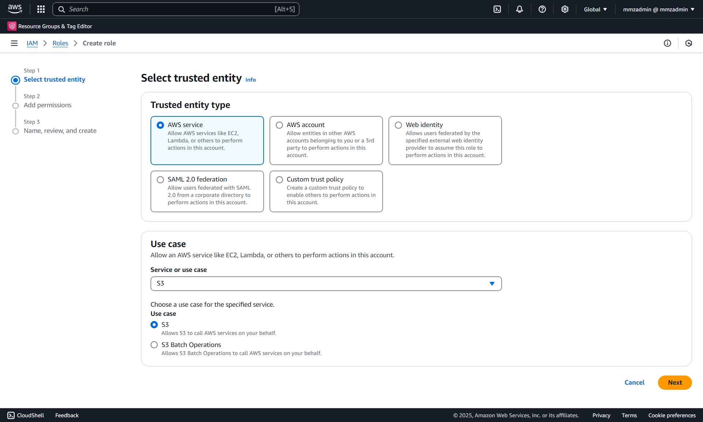Open the help question mark menu
This screenshot has height=422, width=703.
542,9
